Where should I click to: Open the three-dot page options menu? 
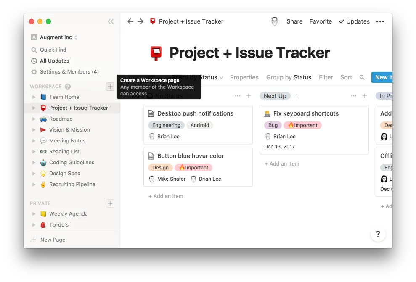[380, 21]
